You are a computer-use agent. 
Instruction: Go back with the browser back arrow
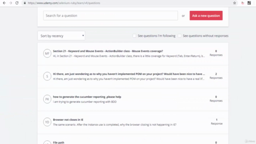(4, 3)
